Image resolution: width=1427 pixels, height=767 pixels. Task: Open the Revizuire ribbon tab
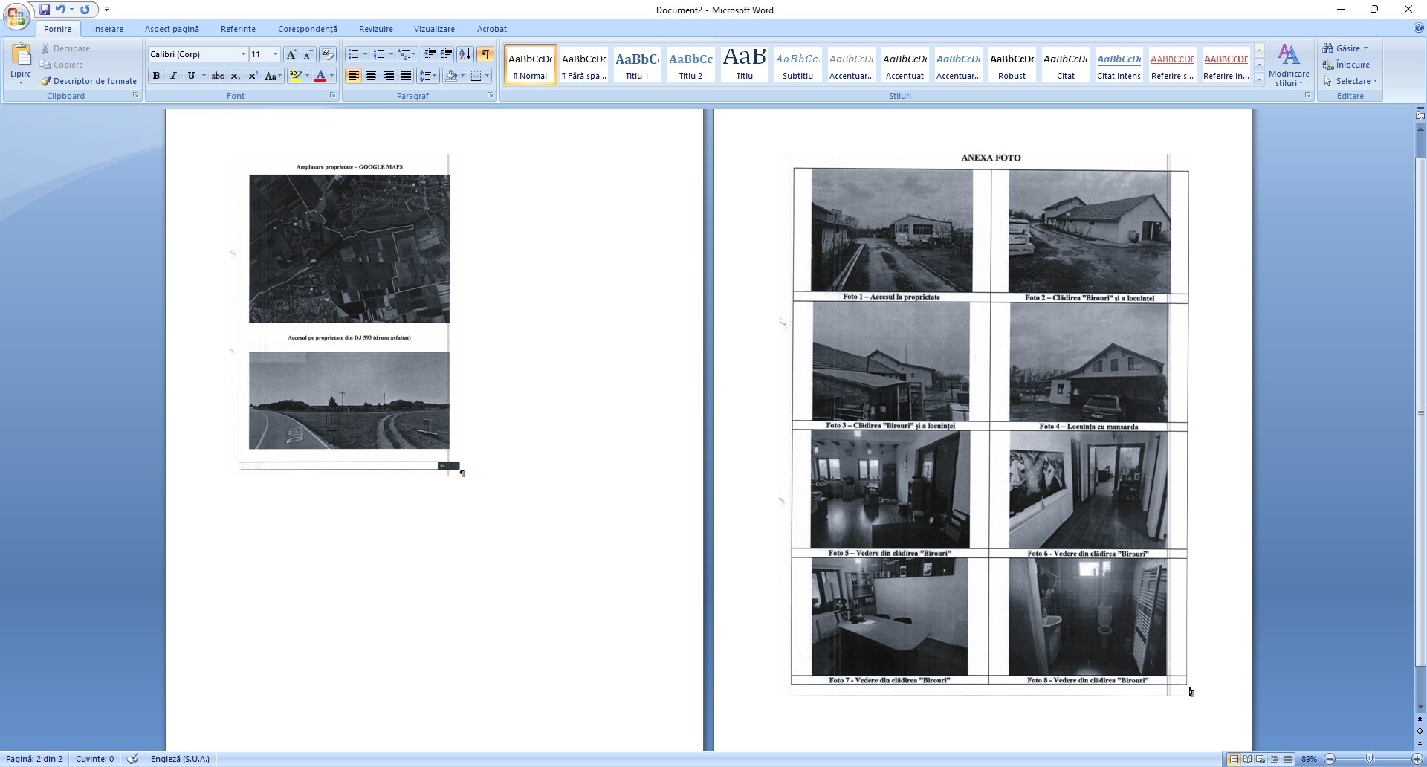375,29
